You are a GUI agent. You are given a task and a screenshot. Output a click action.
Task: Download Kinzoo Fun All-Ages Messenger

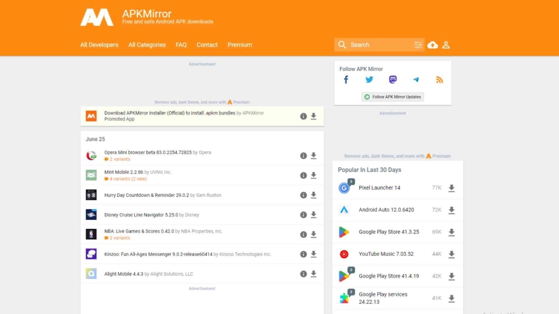[313, 254]
